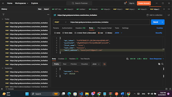172x97 pixels.
Task: Open the Authorization tab
Action: pyautogui.click(x=67, y=28)
